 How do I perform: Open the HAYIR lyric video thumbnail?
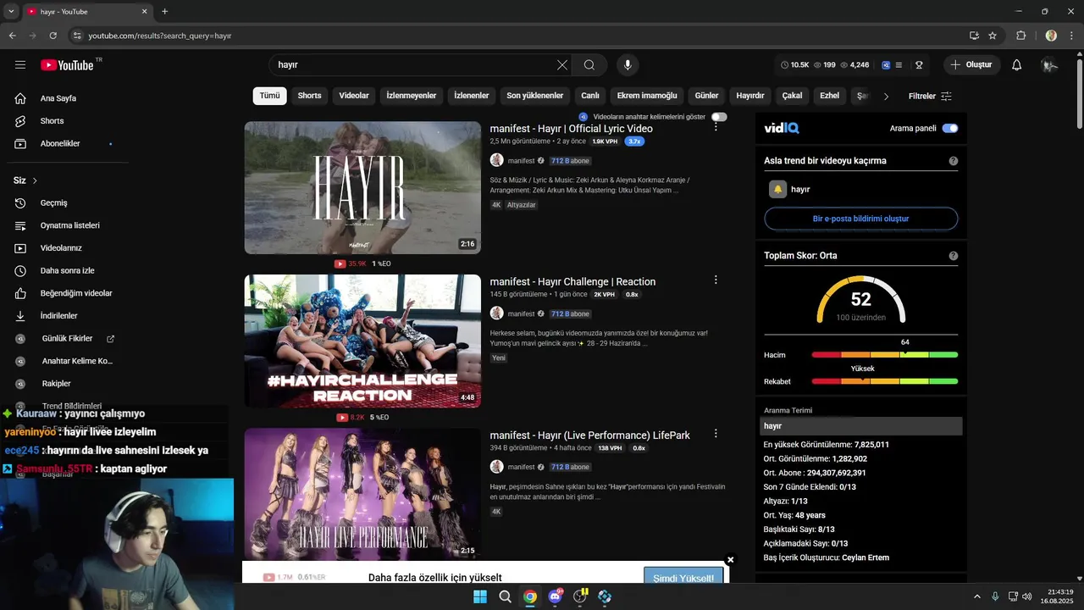click(362, 187)
